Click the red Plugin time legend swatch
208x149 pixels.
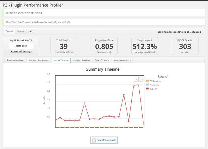tap(147, 89)
